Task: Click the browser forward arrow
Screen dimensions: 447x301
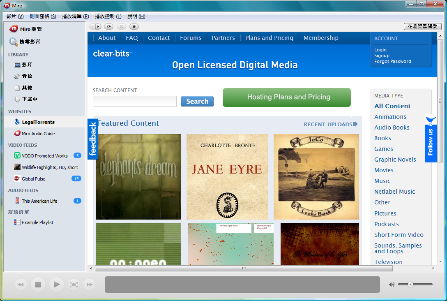Action: click(x=98, y=27)
